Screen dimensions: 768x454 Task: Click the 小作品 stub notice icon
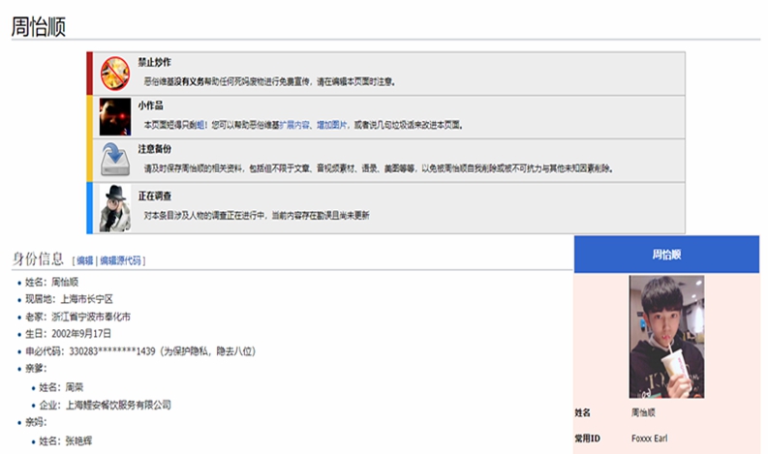(x=115, y=116)
